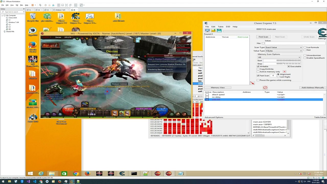Open VMware VM menu
Screen dimensions: 327x184
[17, 5]
